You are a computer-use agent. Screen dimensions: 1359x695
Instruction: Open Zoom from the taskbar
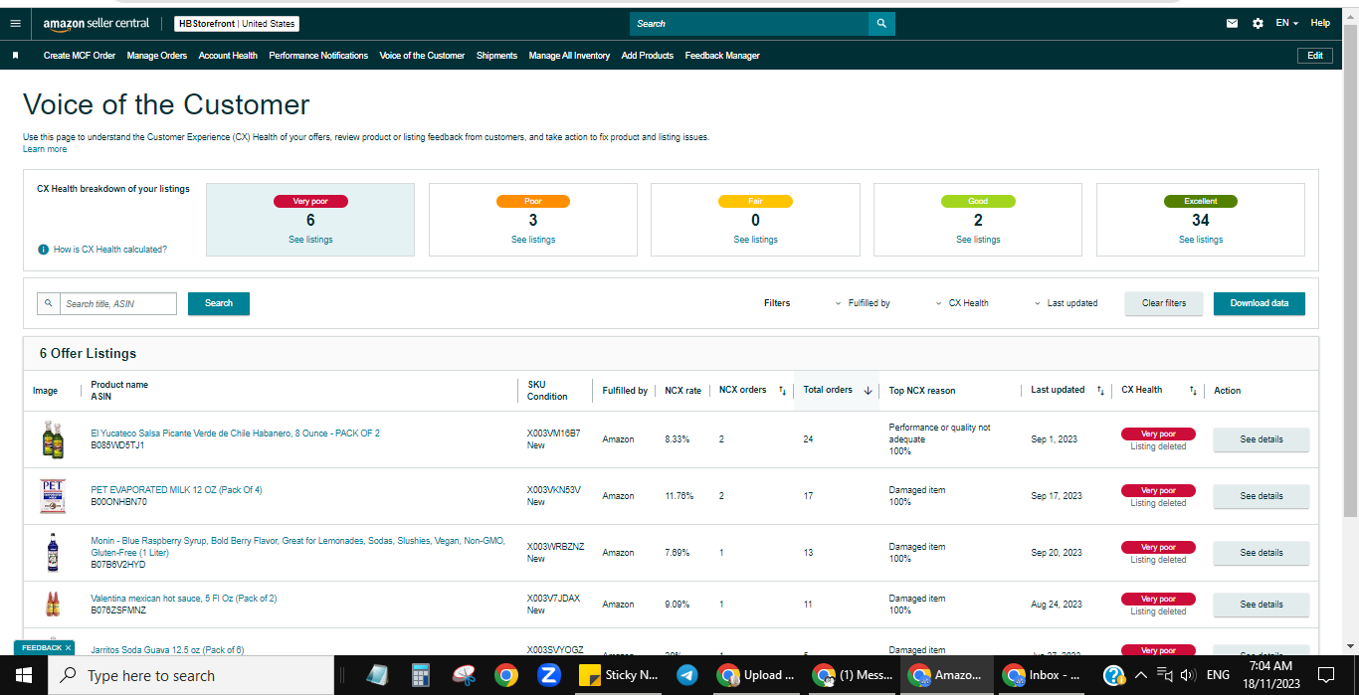pyautogui.click(x=548, y=675)
